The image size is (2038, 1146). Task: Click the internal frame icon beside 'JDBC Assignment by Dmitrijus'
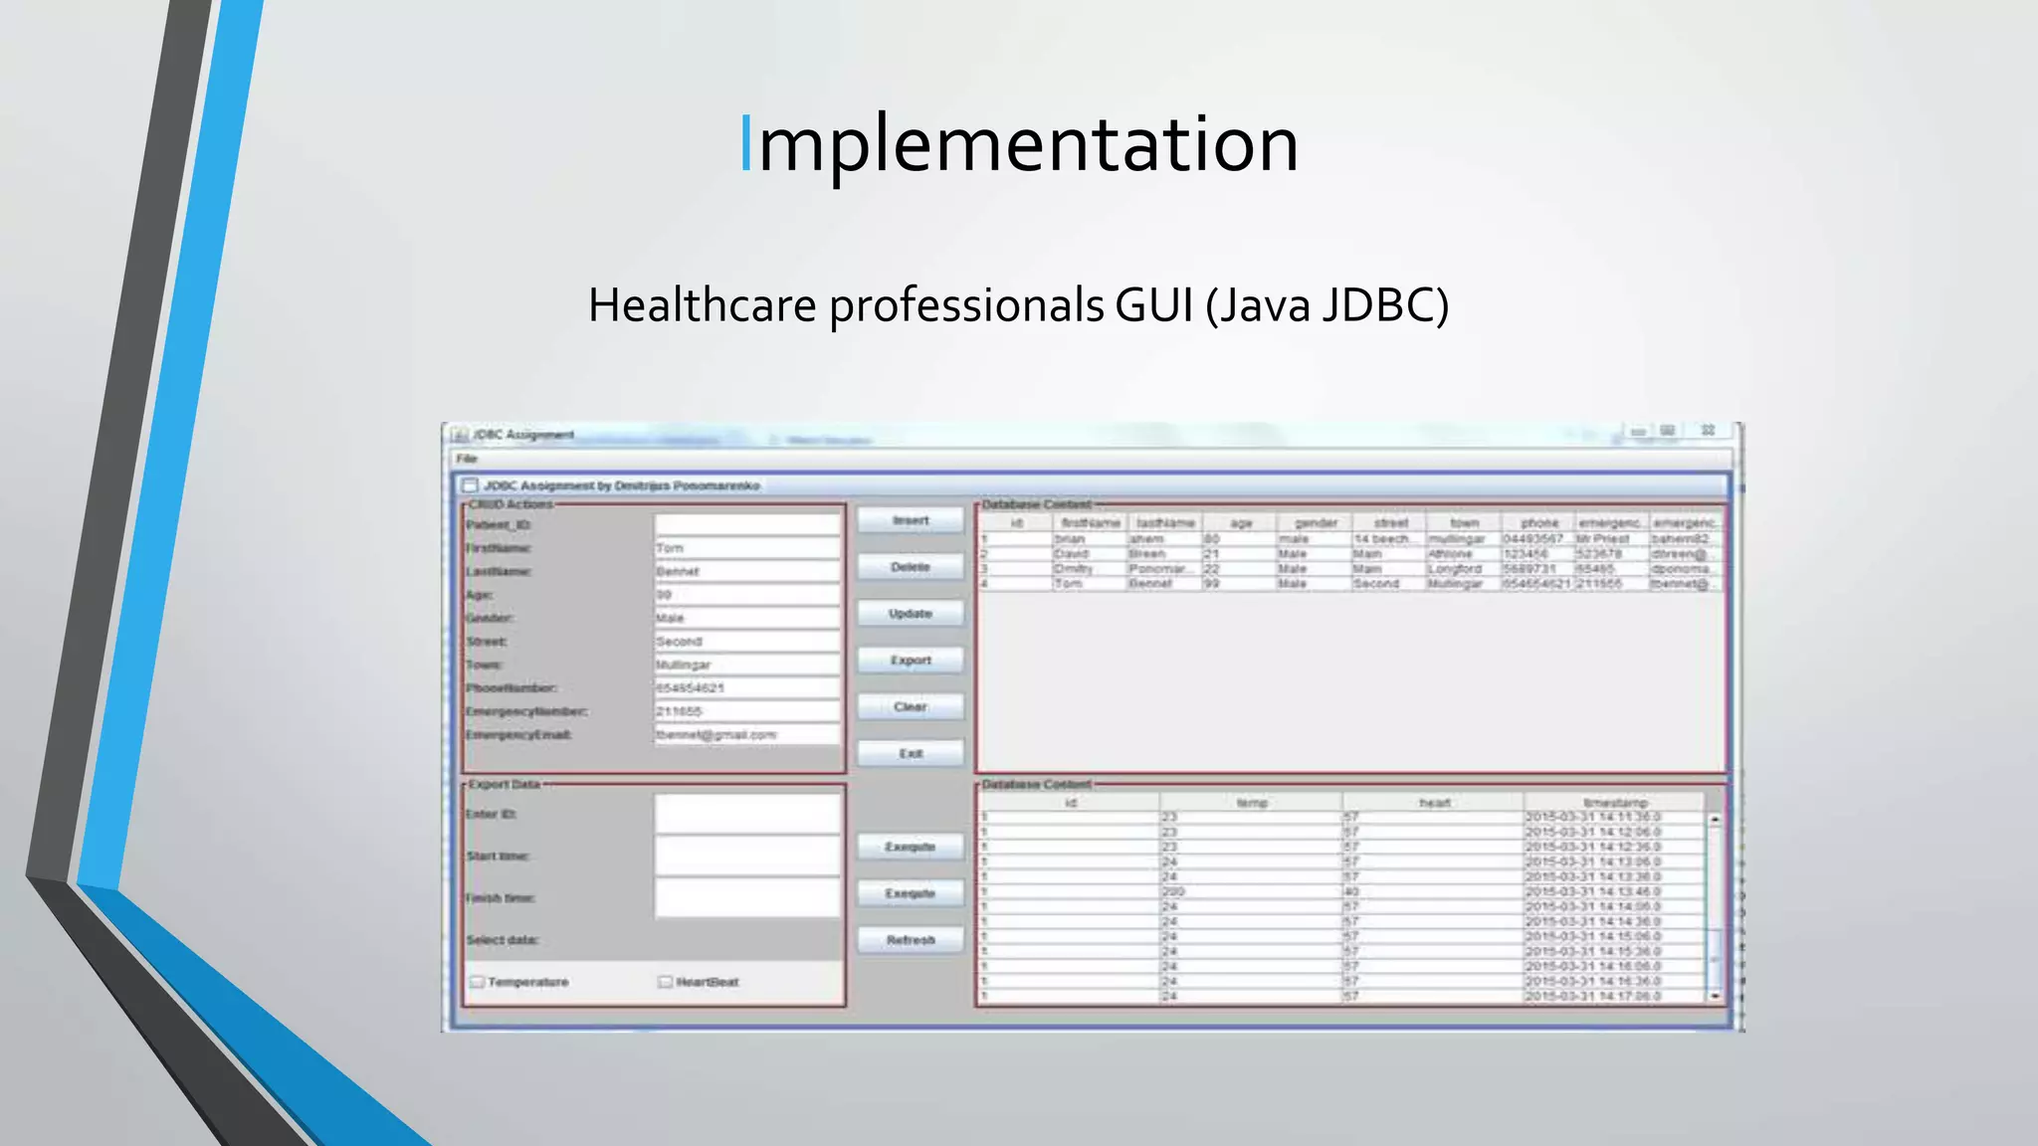click(x=470, y=485)
